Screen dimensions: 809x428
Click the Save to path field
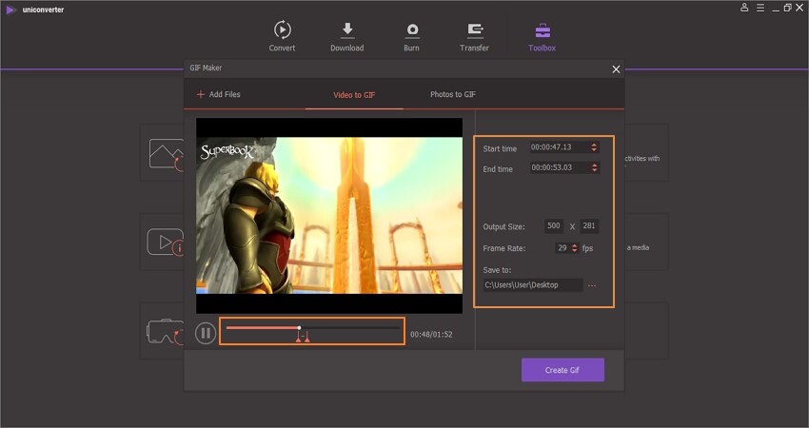click(x=533, y=285)
